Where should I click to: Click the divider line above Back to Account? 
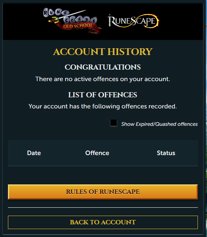[103, 208]
